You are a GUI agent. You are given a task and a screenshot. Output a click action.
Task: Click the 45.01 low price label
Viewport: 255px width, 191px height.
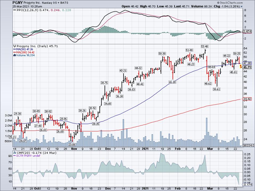coord(233,72)
